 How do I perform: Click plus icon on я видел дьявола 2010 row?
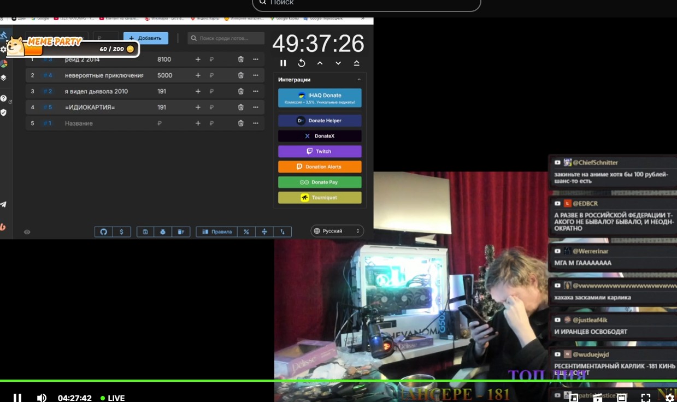click(x=198, y=91)
